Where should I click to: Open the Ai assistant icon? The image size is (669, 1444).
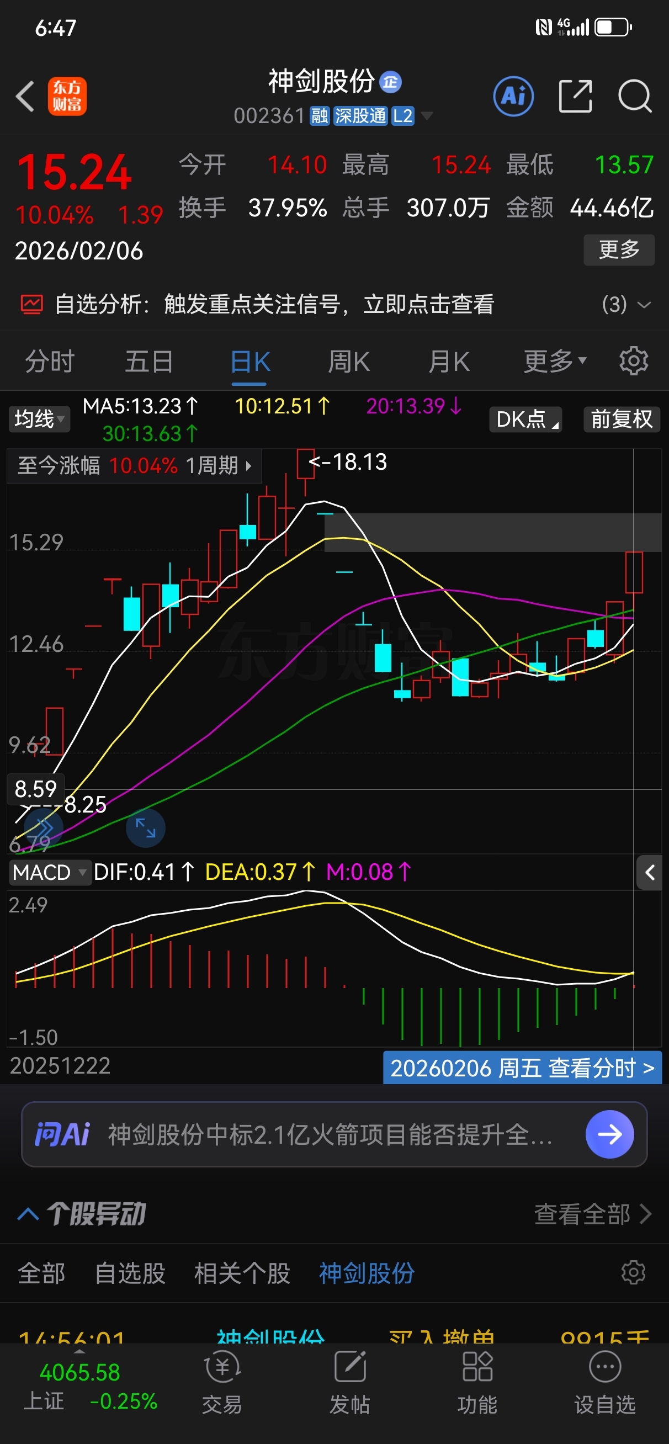coord(513,97)
